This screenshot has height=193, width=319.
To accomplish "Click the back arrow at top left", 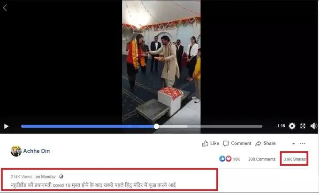I will pos(5,8).
